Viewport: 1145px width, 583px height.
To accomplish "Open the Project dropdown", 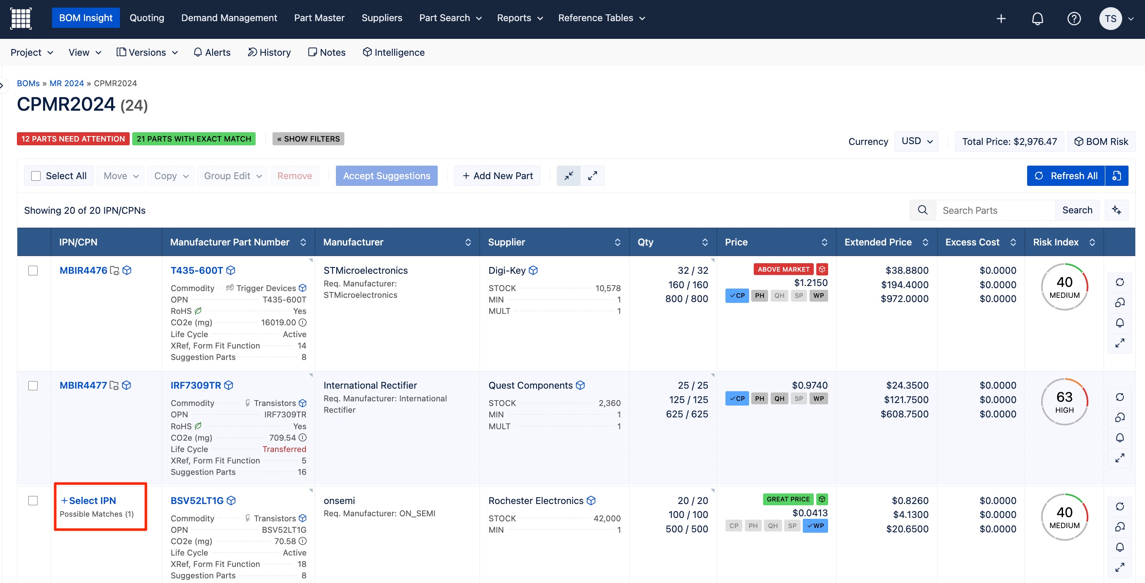I will click(32, 52).
